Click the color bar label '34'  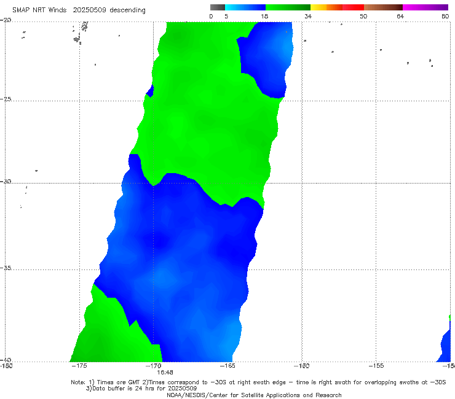coord(308,16)
